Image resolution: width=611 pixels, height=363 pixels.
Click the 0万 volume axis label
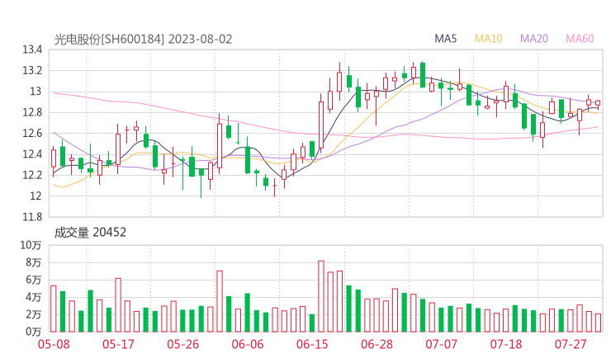point(34,332)
